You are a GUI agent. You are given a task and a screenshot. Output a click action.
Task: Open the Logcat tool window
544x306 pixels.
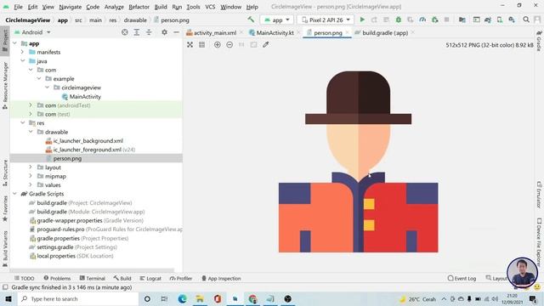pos(150,278)
